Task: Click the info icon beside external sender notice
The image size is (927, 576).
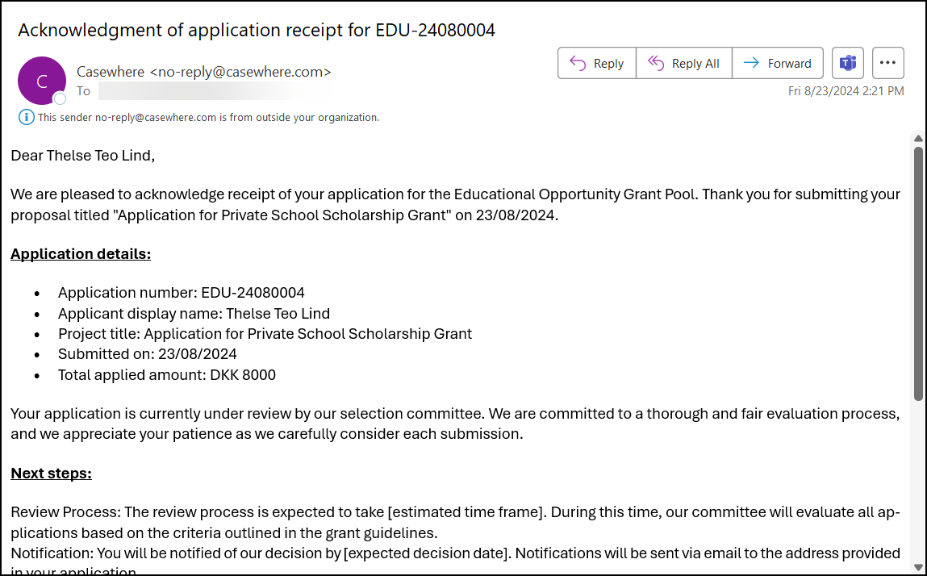Action: click(27, 118)
